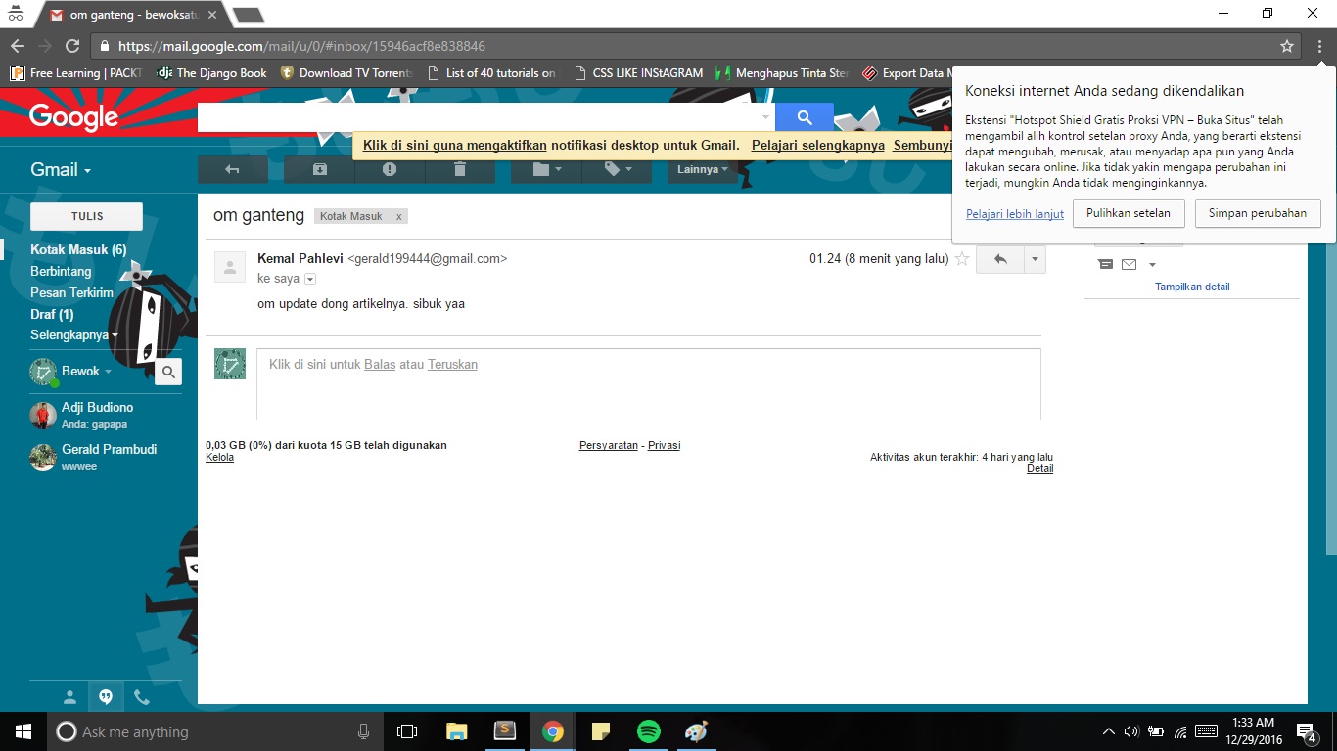This screenshot has height=751, width=1337.
Task: Report this message as spam
Action: pyautogui.click(x=390, y=169)
